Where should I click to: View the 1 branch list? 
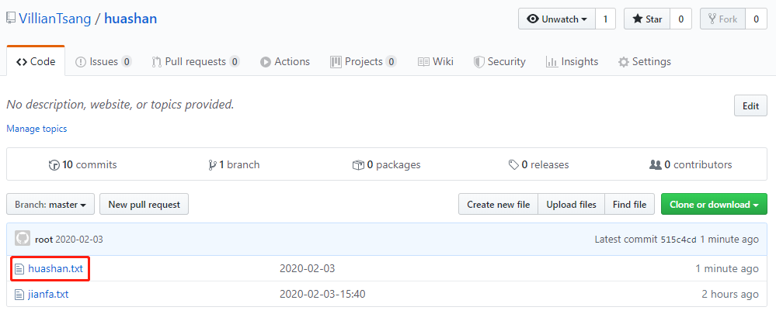point(234,164)
